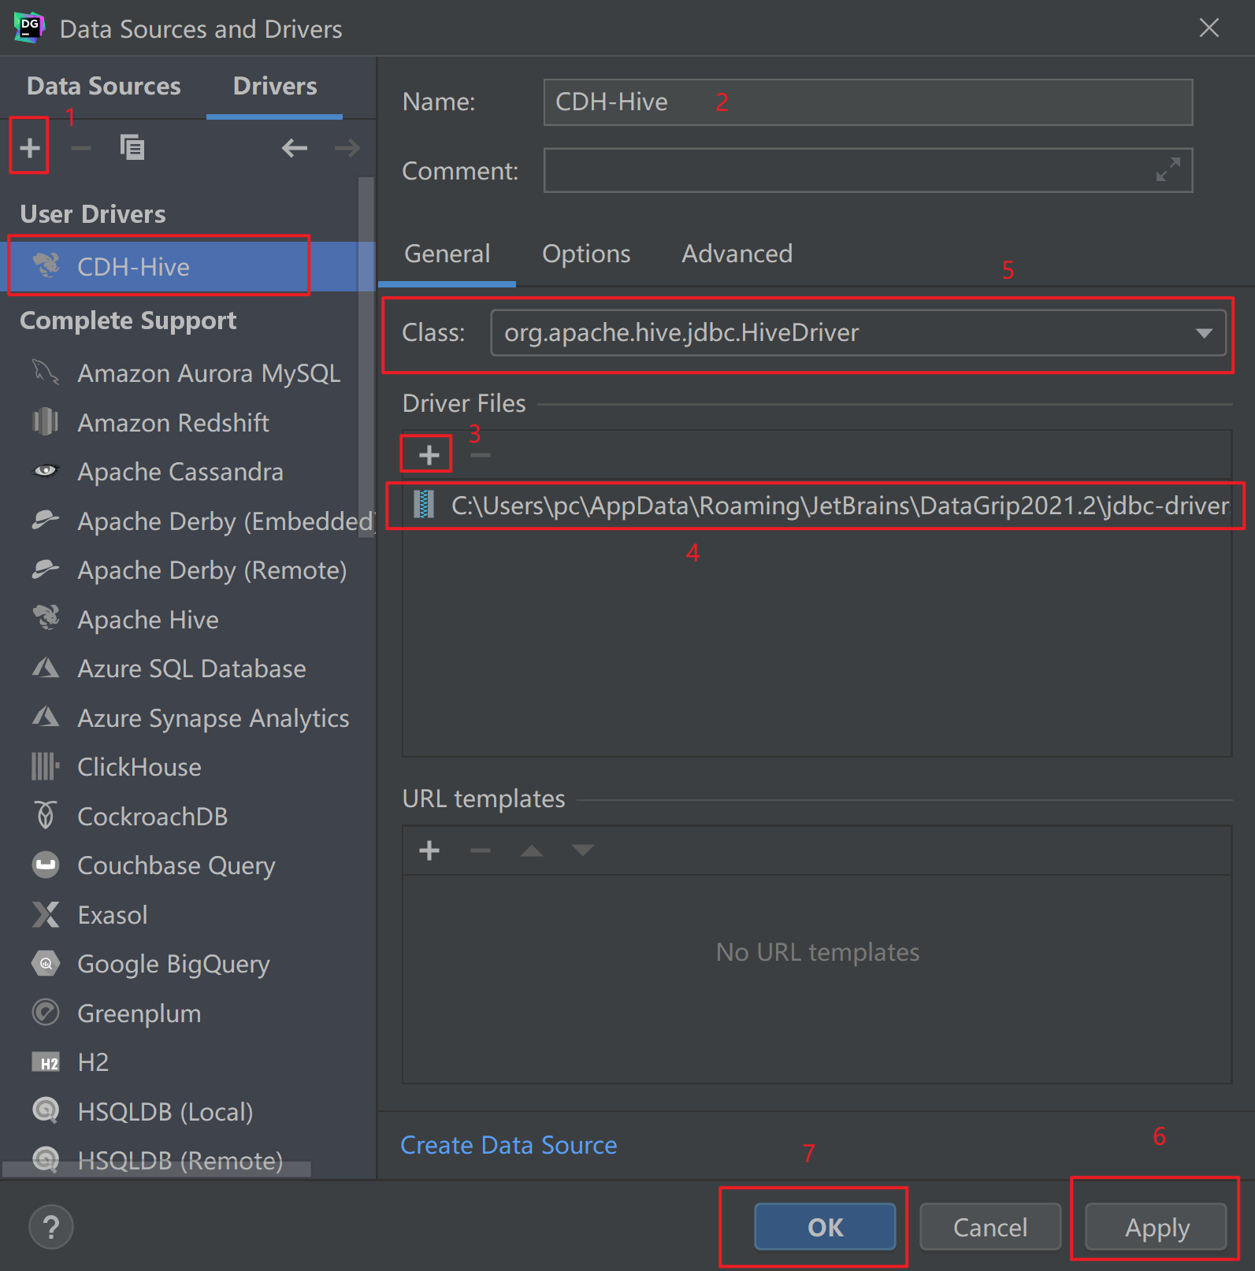Click the Apache Hive icon
1255x1271 pixels.
(x=46, y=618)
